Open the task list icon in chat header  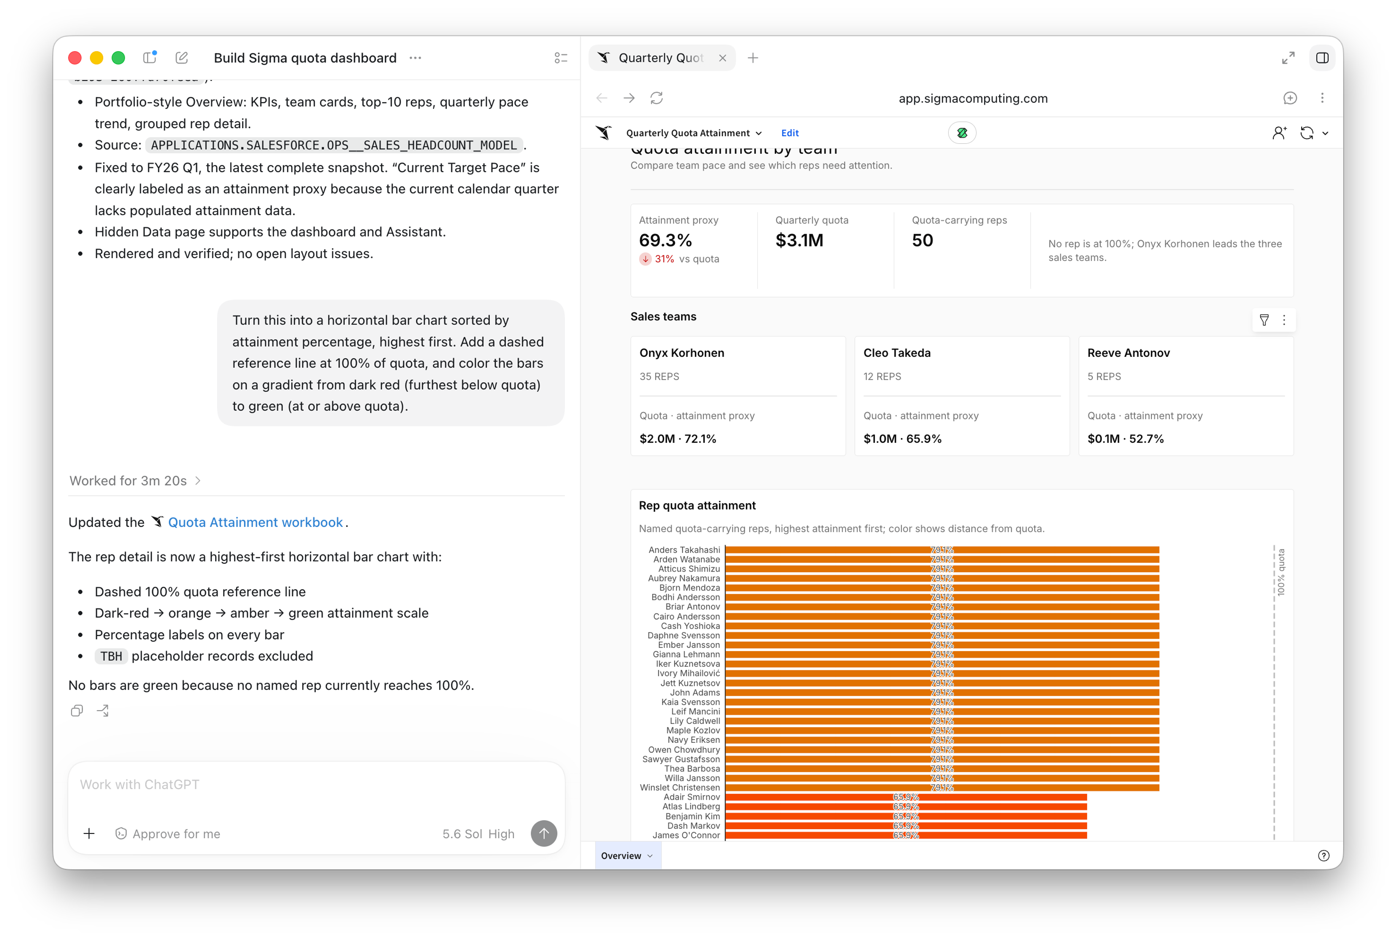pos(561,57)
